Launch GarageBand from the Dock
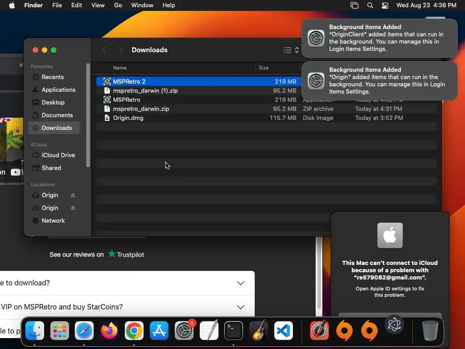465x349 pixels. point(258,330)
